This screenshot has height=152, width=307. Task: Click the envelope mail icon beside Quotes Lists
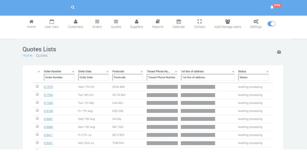[x=279, y=52]
